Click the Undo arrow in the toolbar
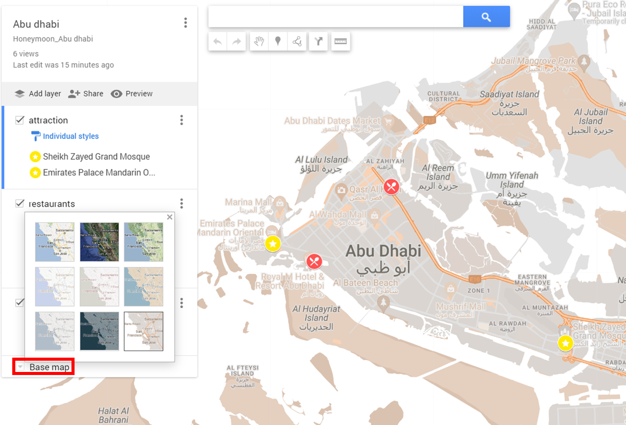 click(x=218, y=42)
